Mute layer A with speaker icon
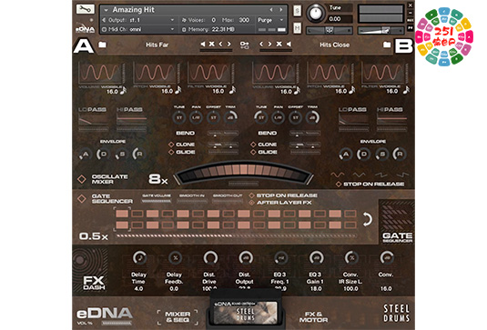487x330 pixels. tap(203, 44)
